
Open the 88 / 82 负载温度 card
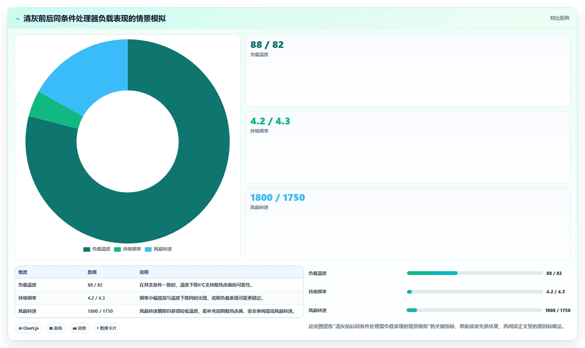(x=407, y=71)
